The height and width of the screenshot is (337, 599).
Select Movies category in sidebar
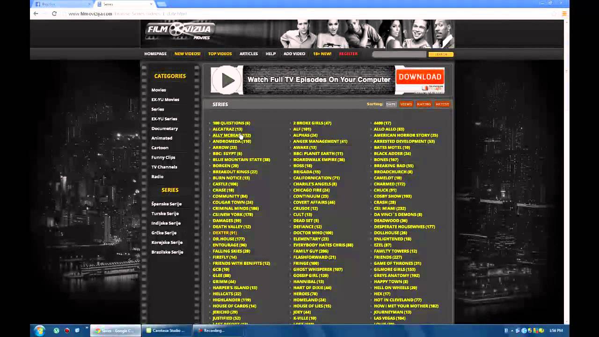159,90
